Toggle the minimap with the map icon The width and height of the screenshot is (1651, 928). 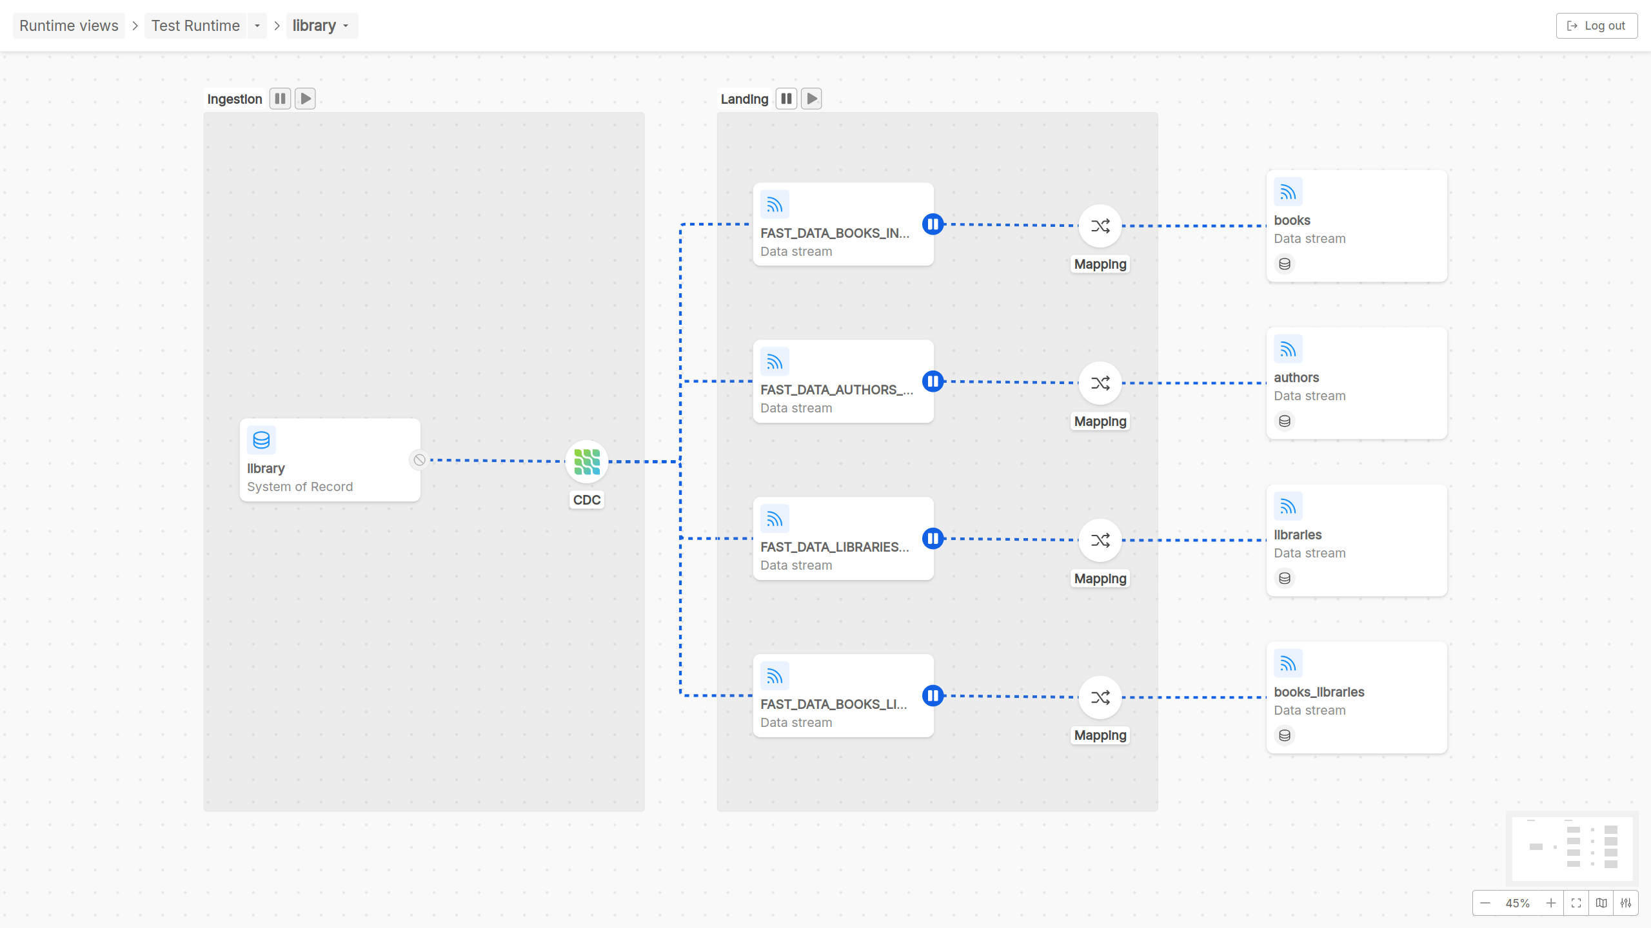[x=1601, y=902]
